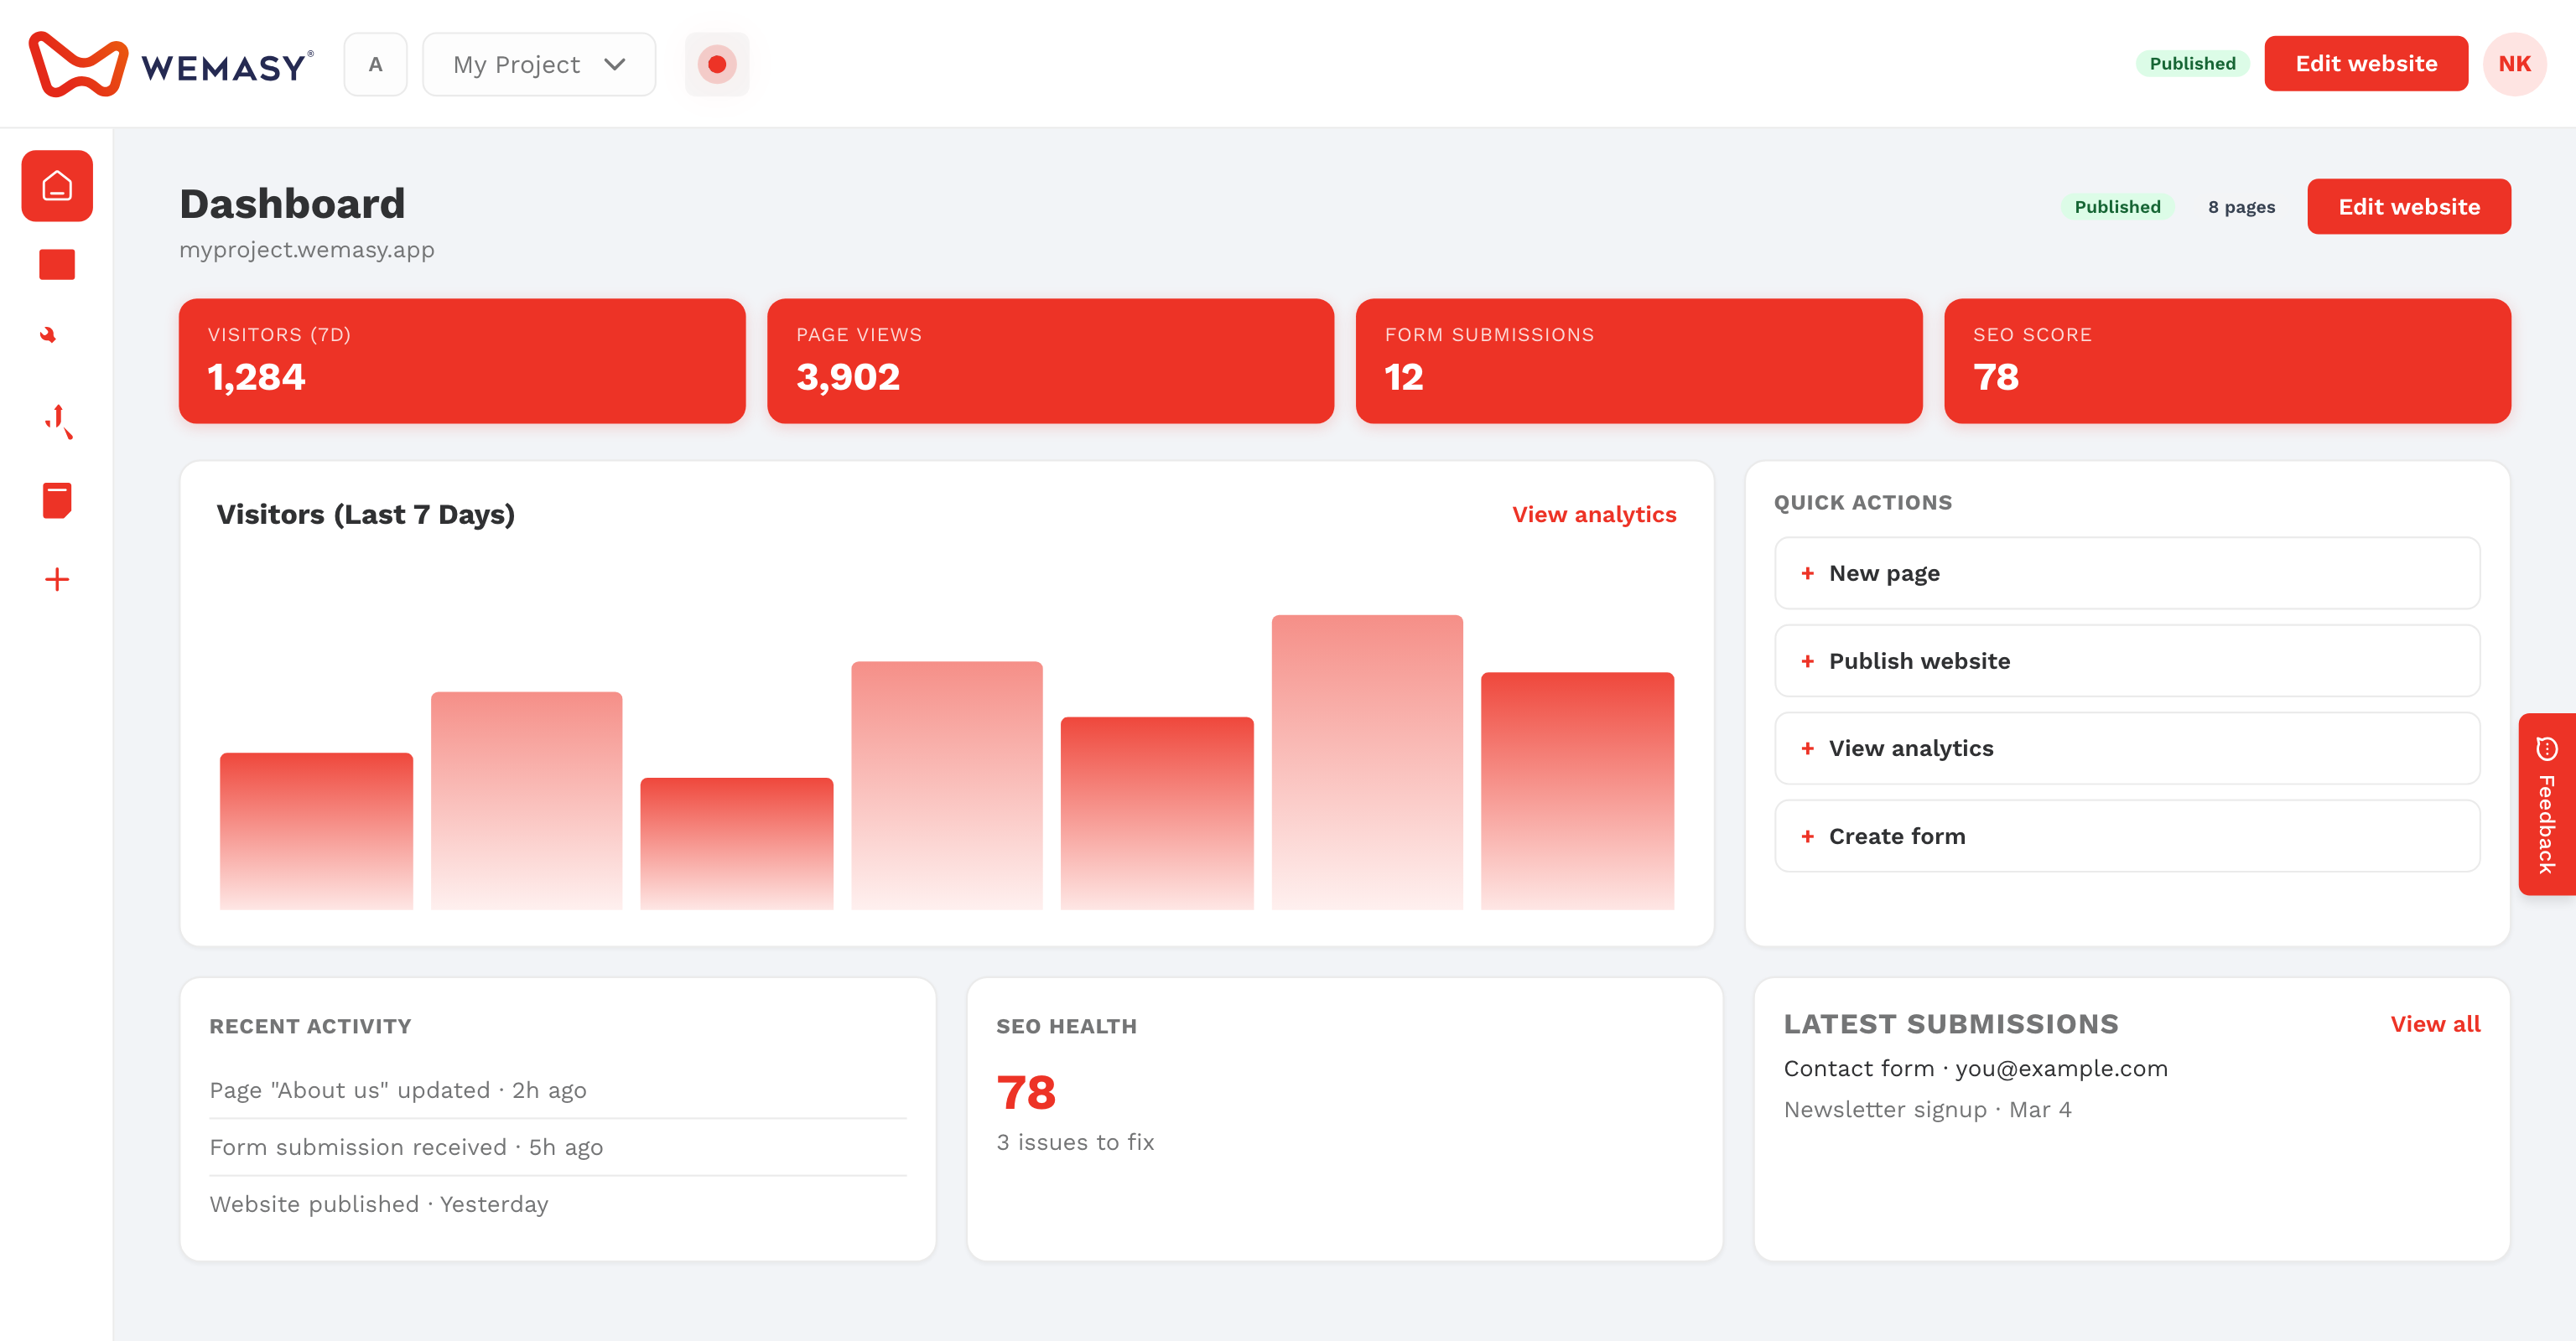
Task: Click the tallest bar in visitors chart
Action: pos(1367,763)
